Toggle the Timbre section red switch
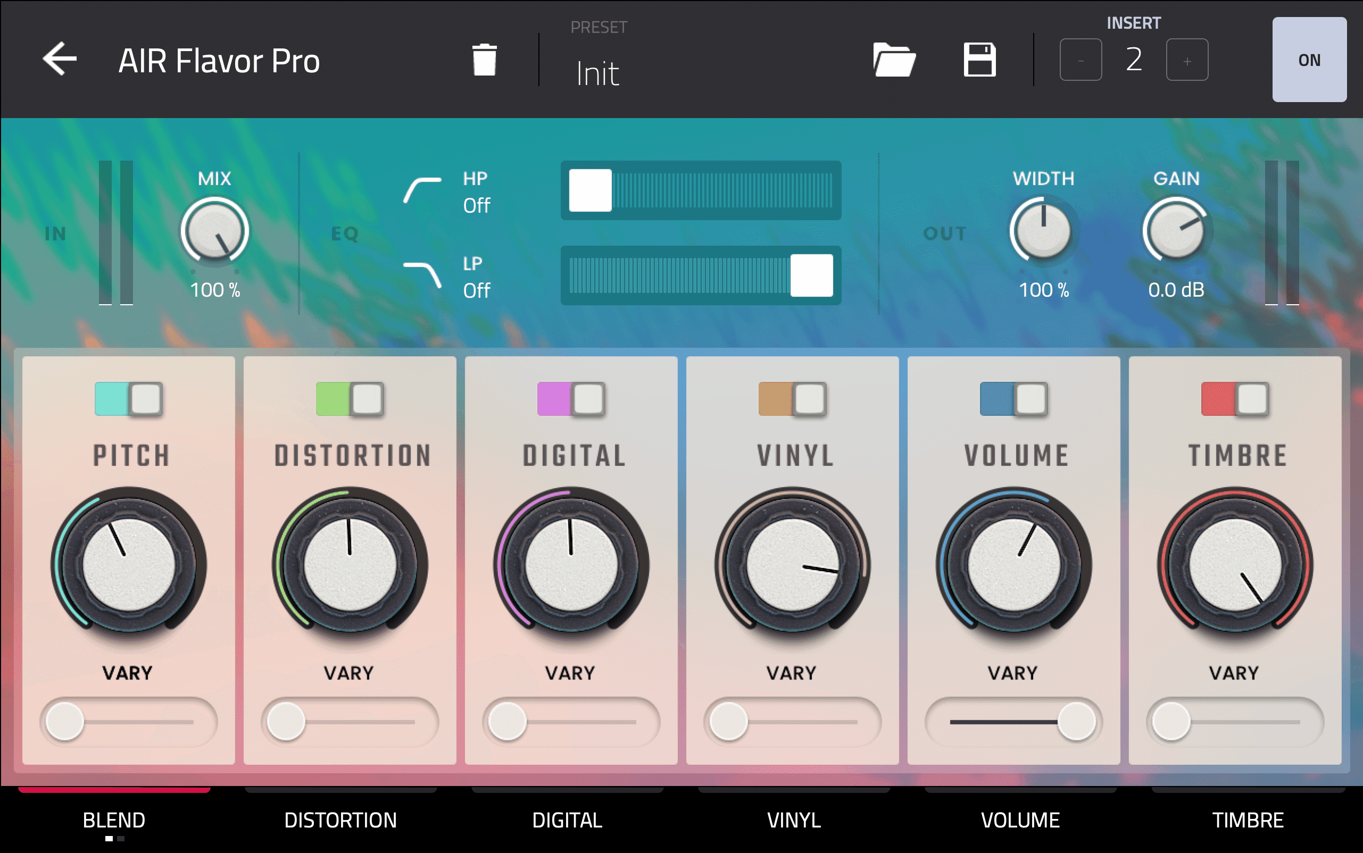The image size is (1363, 853). [x=1235, y=399]
